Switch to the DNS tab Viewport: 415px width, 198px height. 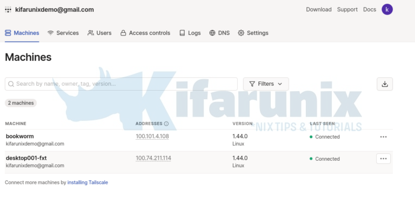219,33
